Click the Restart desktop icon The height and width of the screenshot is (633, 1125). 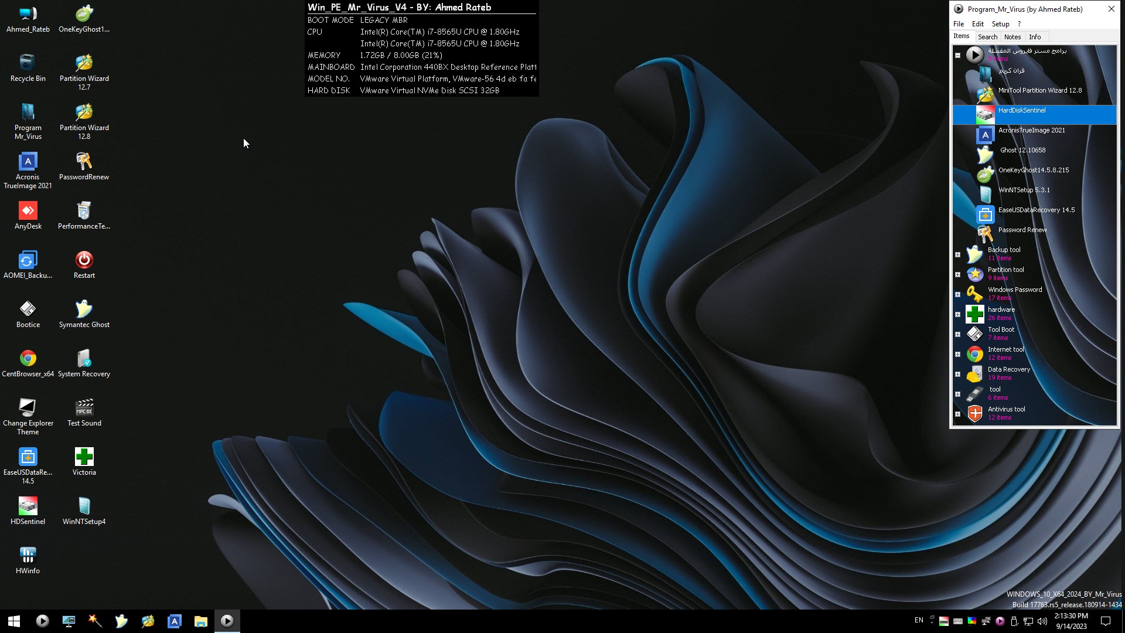(84, 266)
